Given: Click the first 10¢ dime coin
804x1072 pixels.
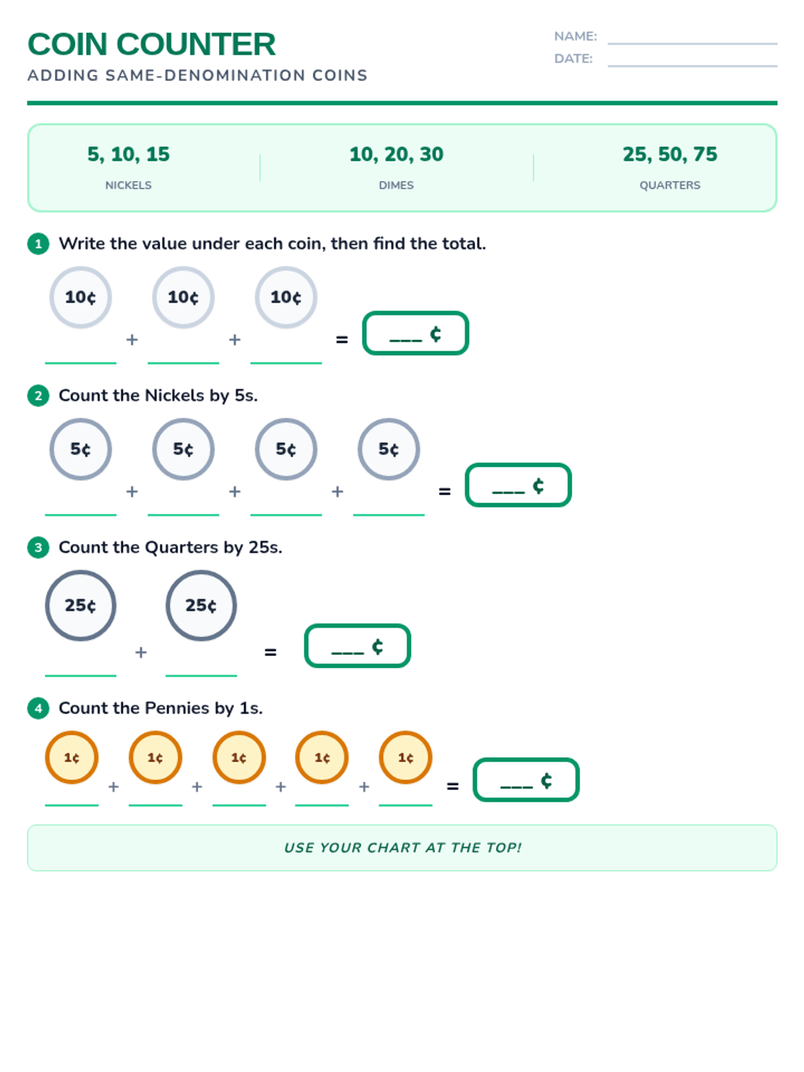Looking at the screenshot, I should pyautogui.click(x=80, y=297).
